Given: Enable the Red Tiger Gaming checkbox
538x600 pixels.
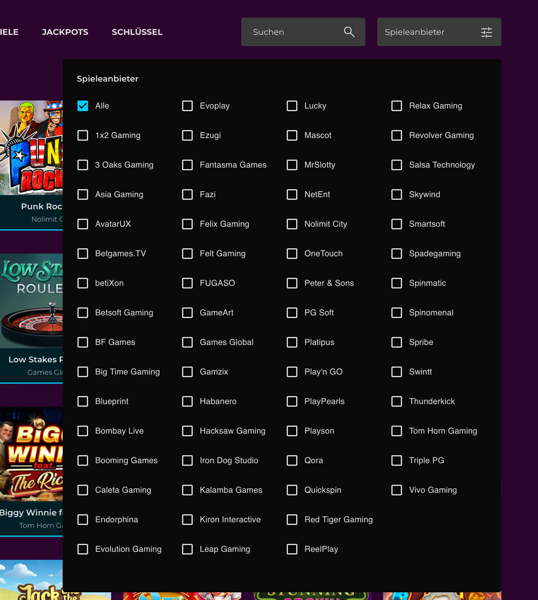Looking at the screenshot, I should click(x=292, y=520).
